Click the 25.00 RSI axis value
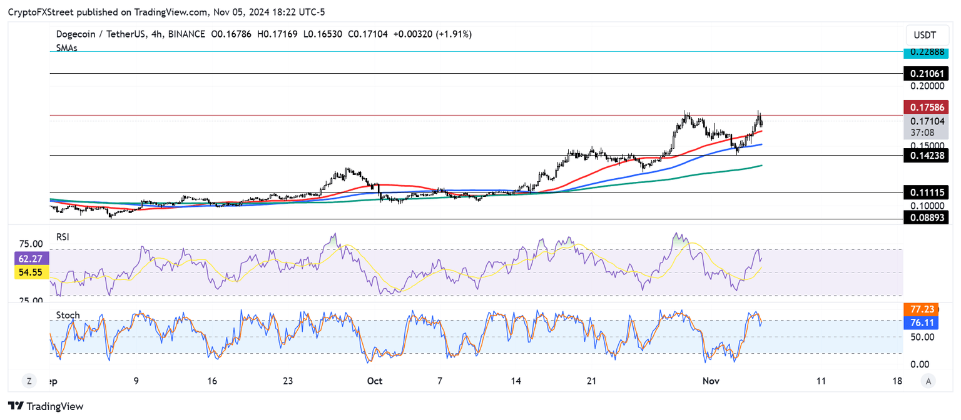961x420 pixels. tap(31, 301)
